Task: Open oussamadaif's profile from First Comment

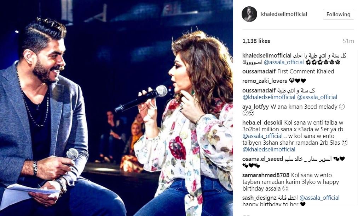Action: click(259, 71)
